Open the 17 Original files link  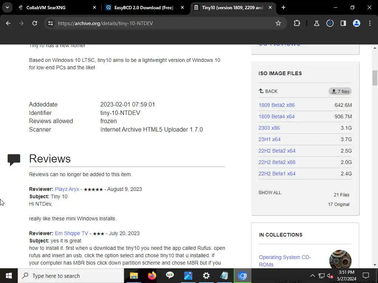[x=339, y=204]
